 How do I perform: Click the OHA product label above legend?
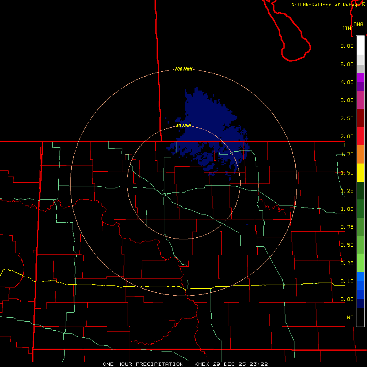(x=358, y=24)
